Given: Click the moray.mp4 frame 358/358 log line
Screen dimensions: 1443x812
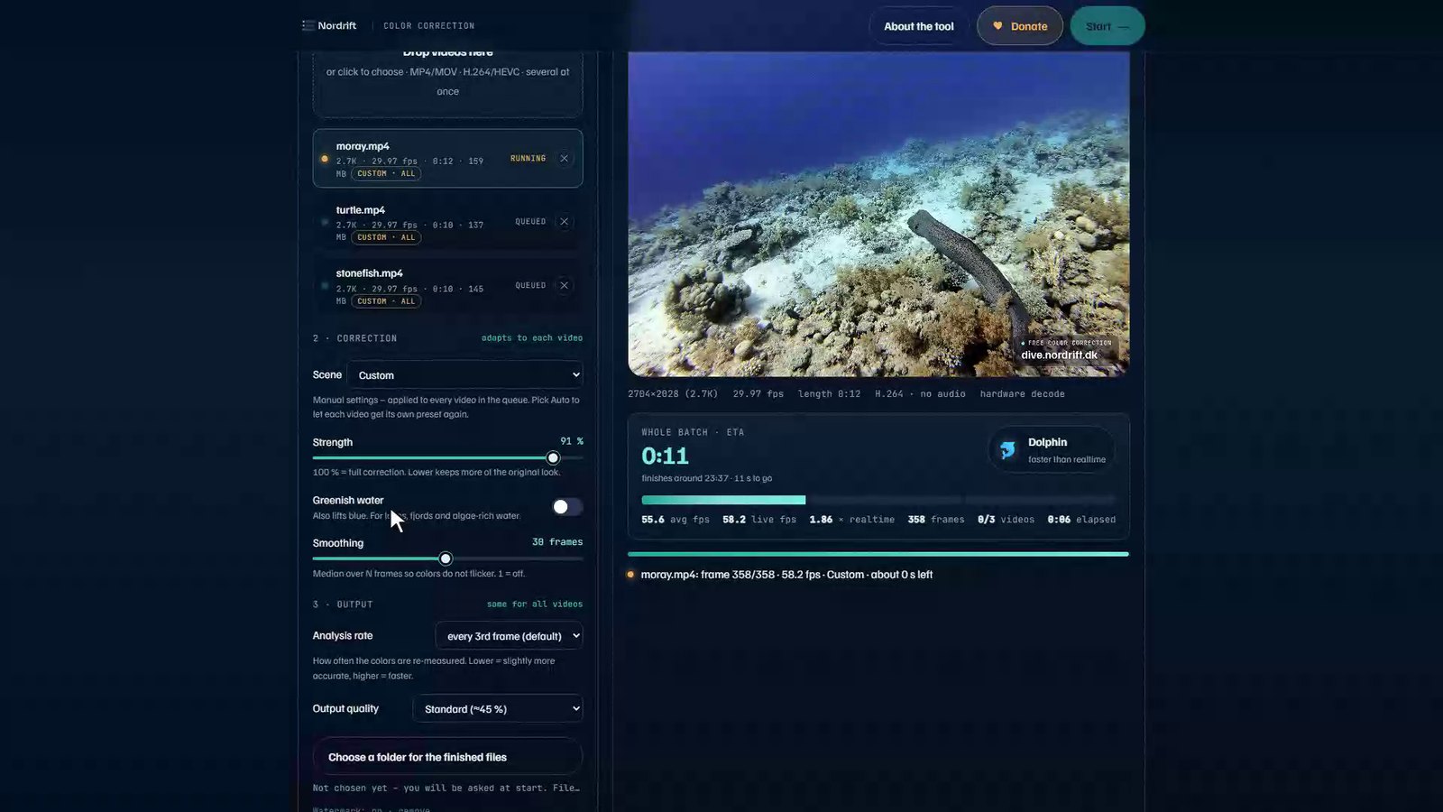Looking at the screenshot, I should (x=786, y=575).
